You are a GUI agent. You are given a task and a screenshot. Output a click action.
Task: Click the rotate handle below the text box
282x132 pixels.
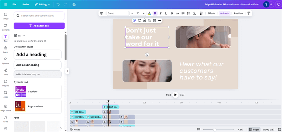pos(147,55)
